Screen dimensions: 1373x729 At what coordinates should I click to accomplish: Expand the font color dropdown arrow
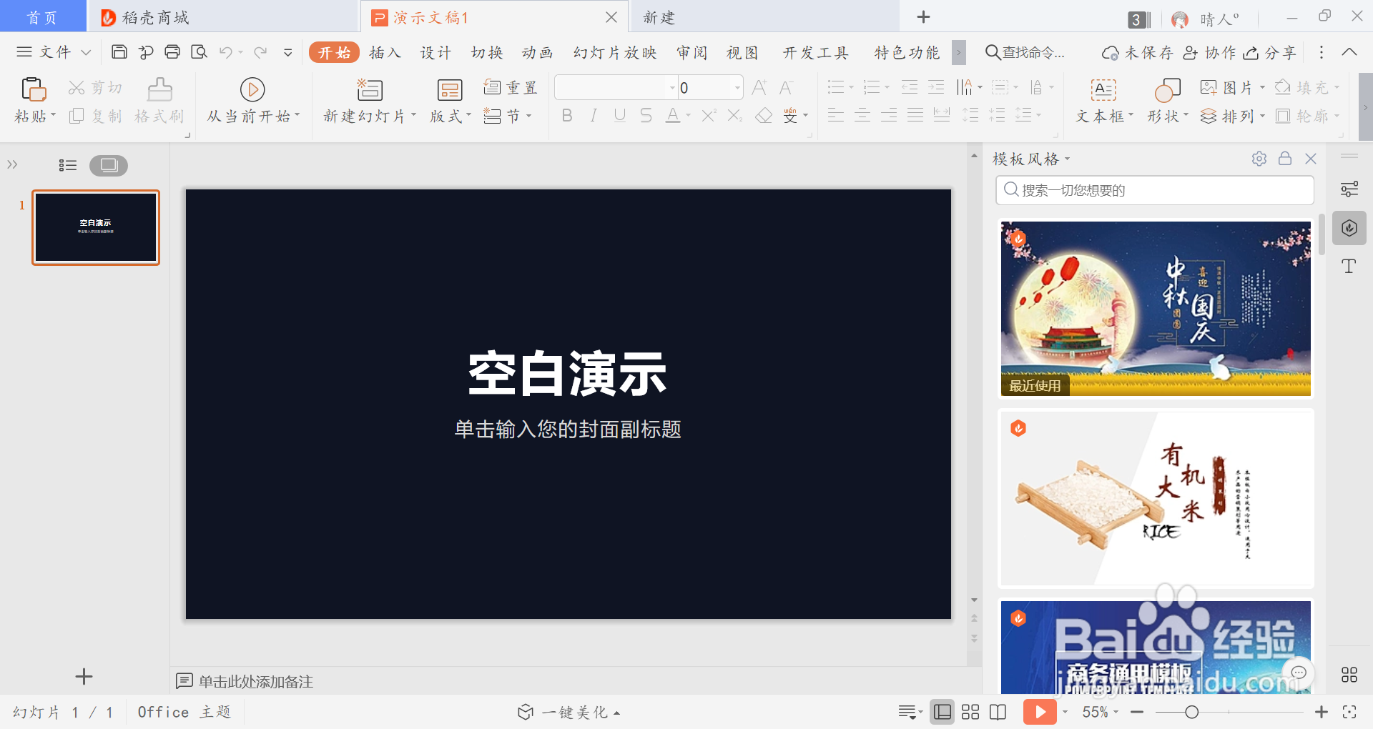(687, 115)
